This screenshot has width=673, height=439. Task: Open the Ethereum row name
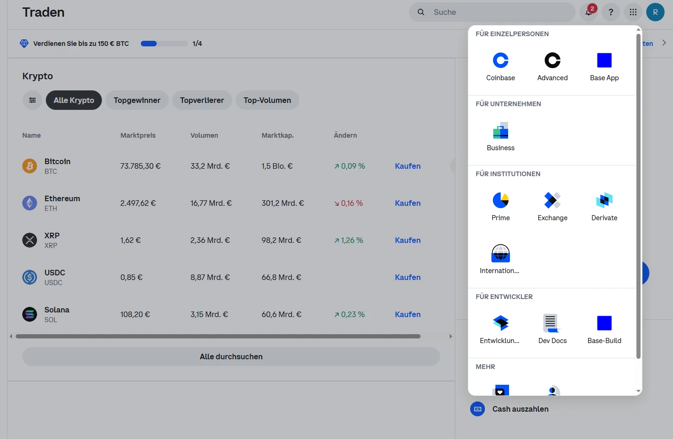click(62, 198)
